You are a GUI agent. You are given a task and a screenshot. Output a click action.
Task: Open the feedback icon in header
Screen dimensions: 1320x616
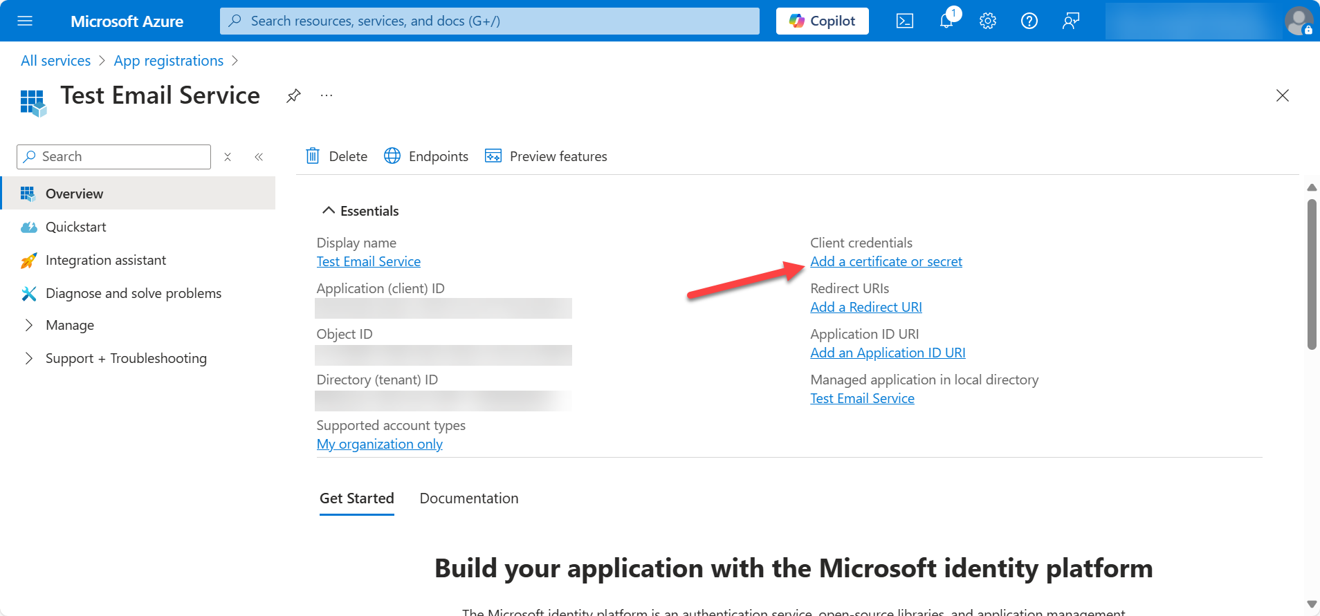pyautogui.click(x=1071, y=21)
